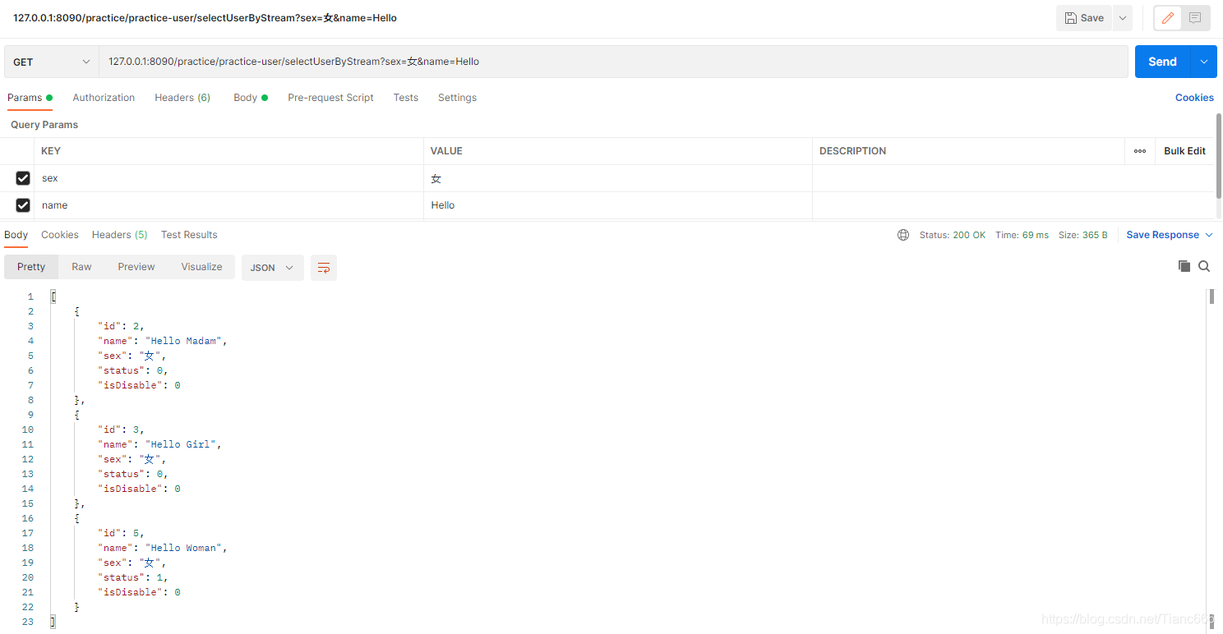Open the response Cookies tab
Image resolution: width=1223 pixels, height=634 pixels.
pyautogui.click(x=60, y=235)
